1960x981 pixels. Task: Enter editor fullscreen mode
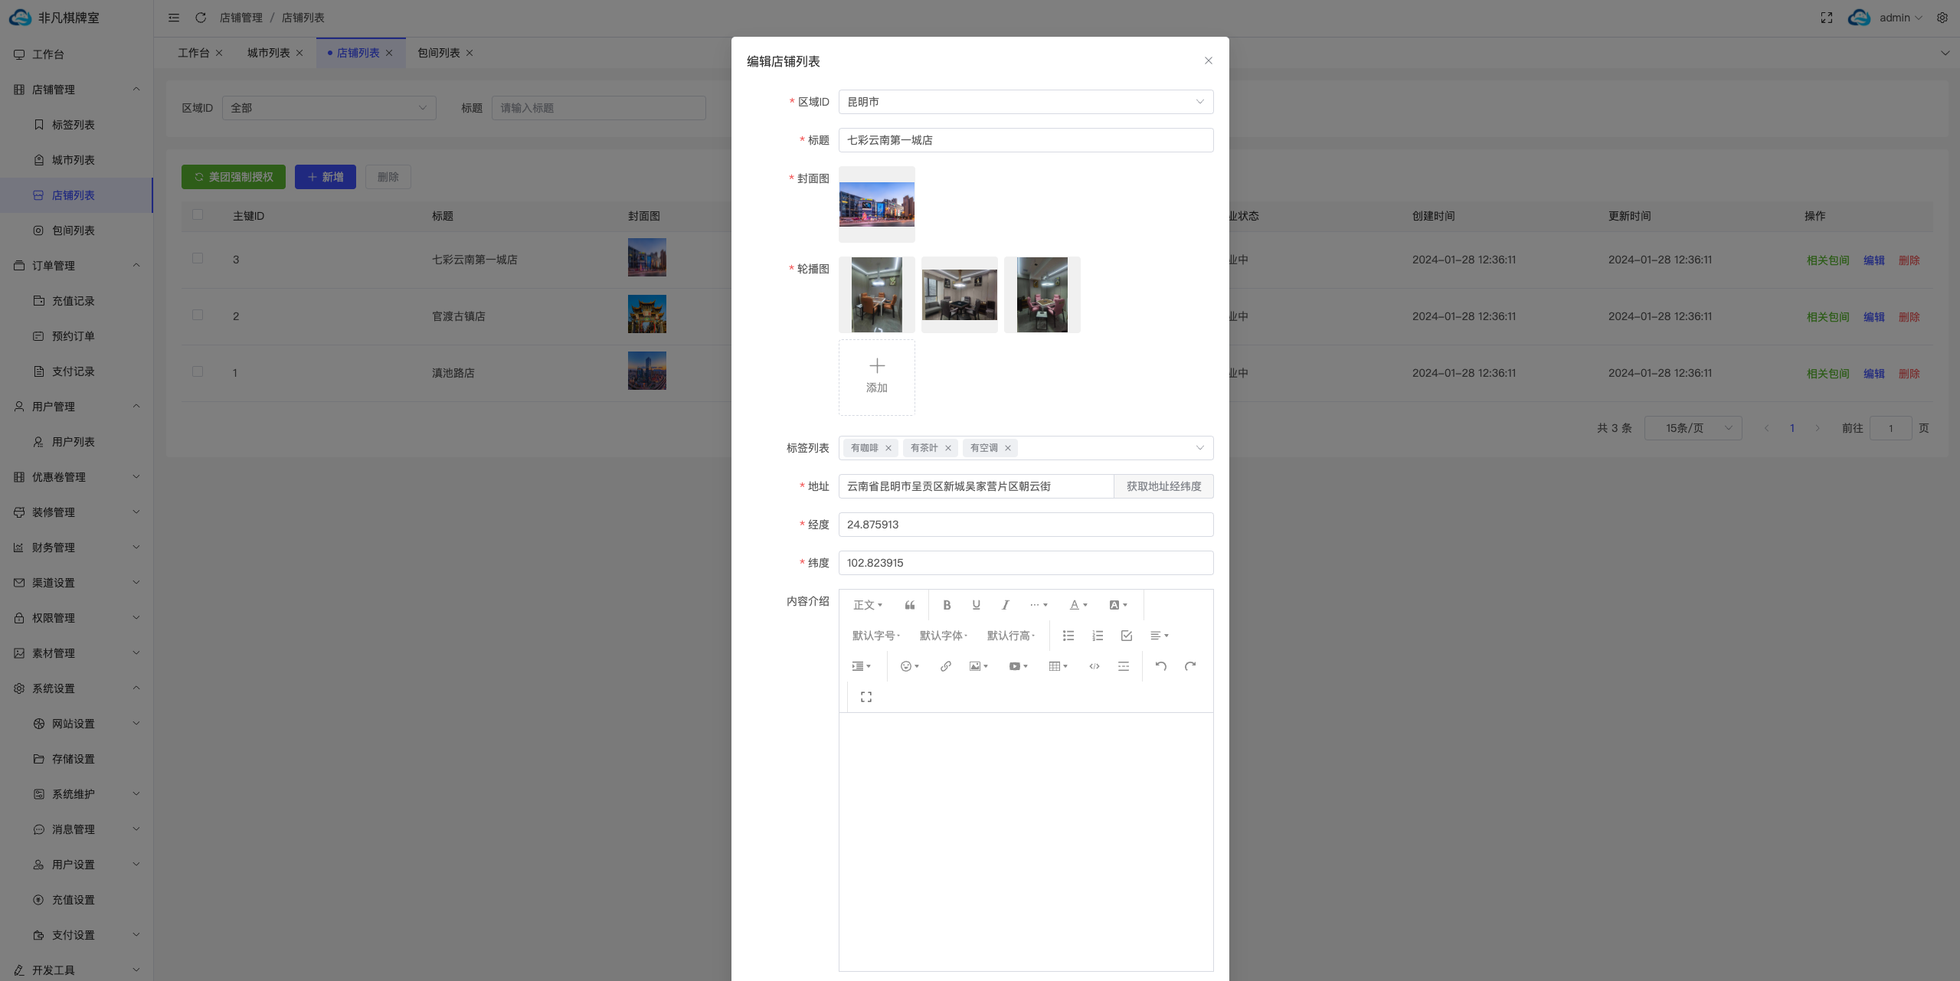[x=866, y=697]
